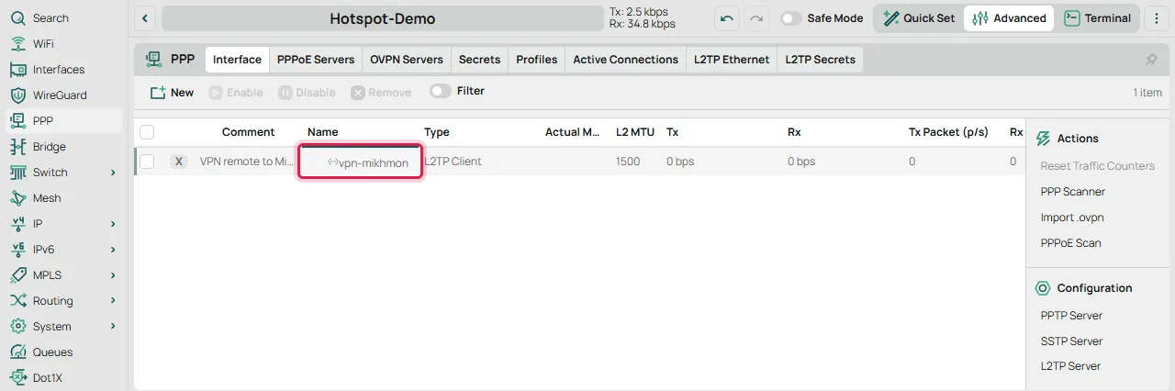
Task: Open Quick Set mode
Action: pos(919,18)
